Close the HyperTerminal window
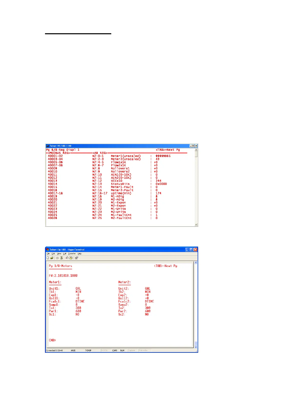This screenshot has height=396, width=306. pos(195,249)
